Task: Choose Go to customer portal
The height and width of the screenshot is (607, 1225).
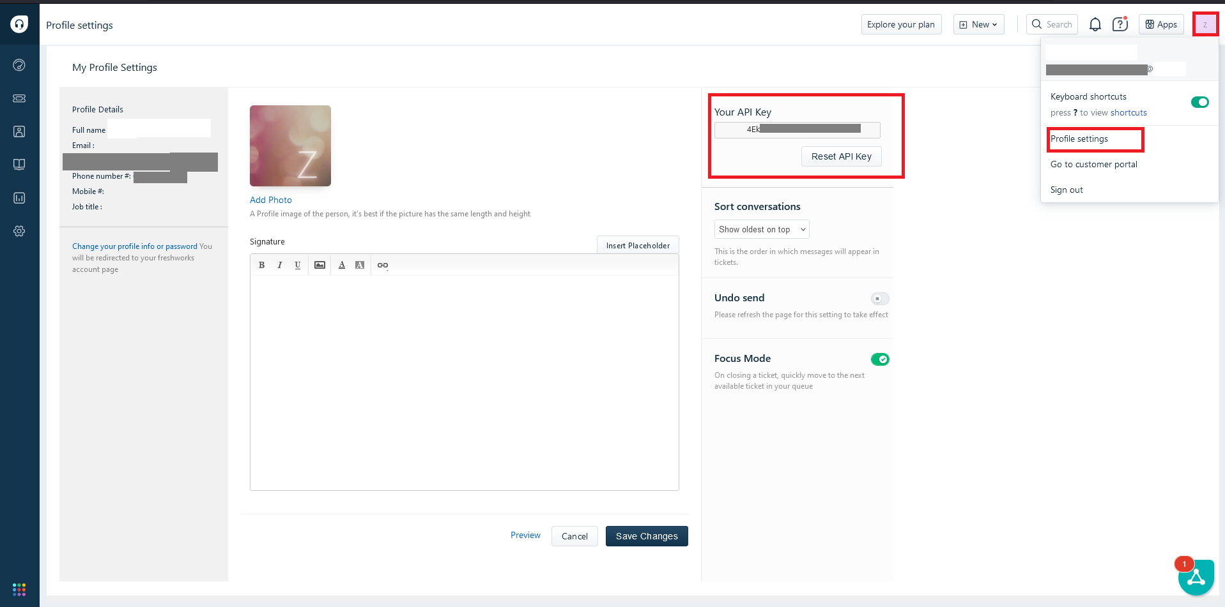Action: pos(1093,164)
